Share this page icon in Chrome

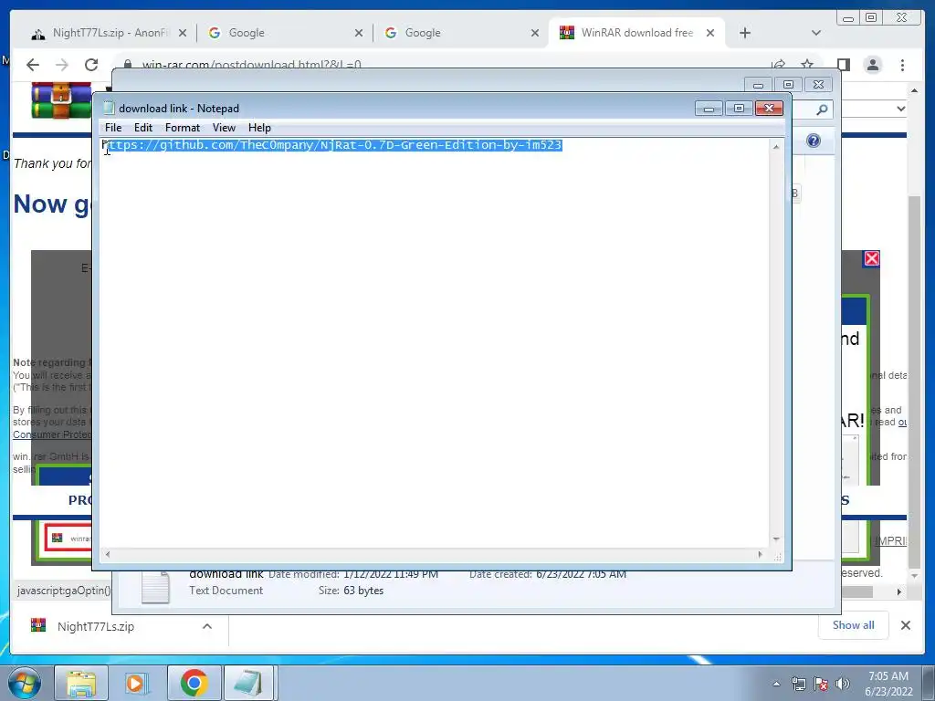point(778,65)
